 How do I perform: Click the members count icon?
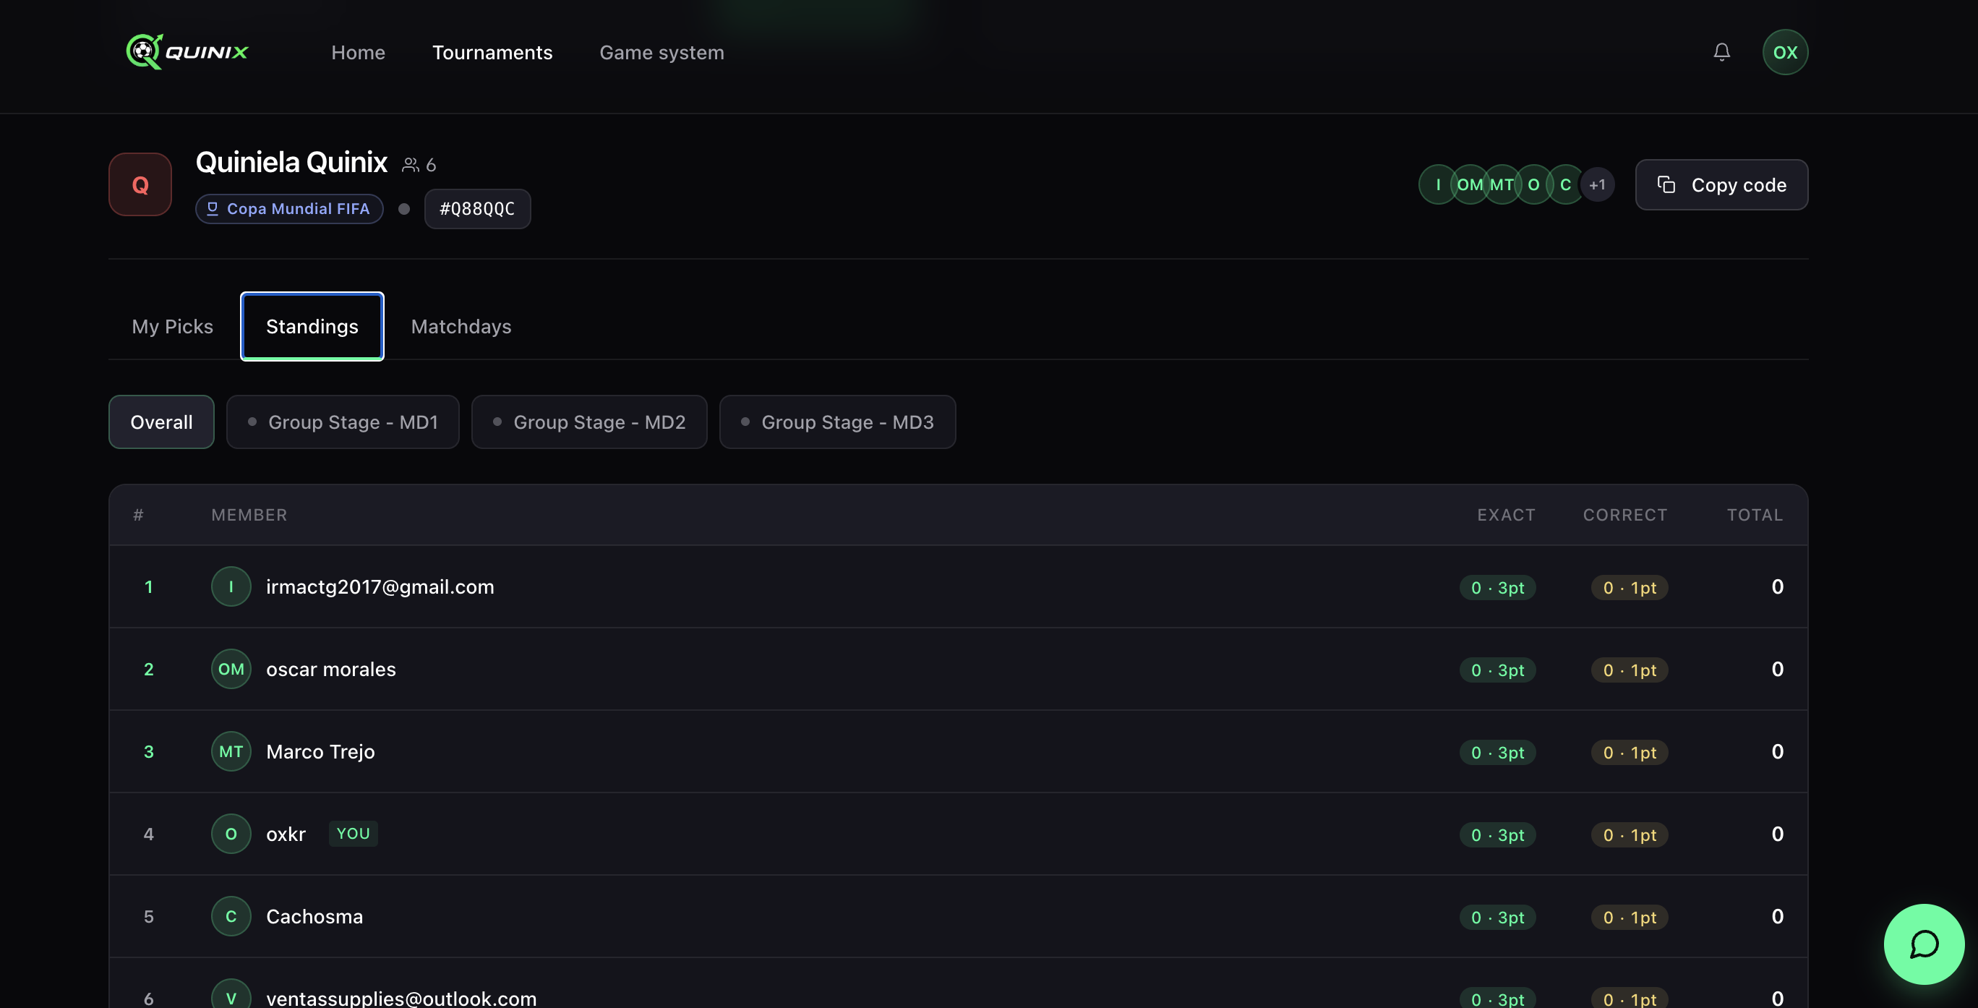pyautogui.click(x=411, y=164)
